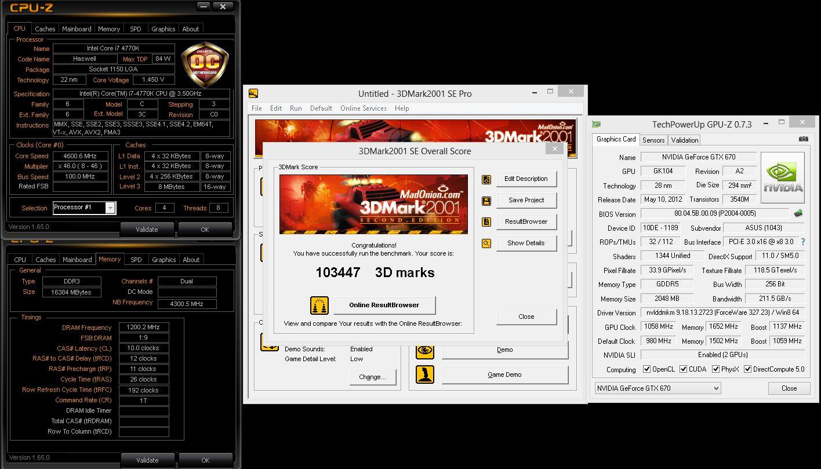This screenshot has width=821, height=469.
Task: Toggle the PhysX checkbox
Action: click(x=715, y=369)
